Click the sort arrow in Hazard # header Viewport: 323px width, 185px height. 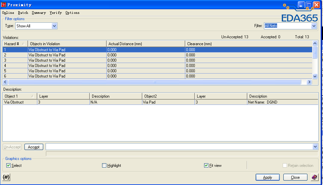click(x=23, y=44)
